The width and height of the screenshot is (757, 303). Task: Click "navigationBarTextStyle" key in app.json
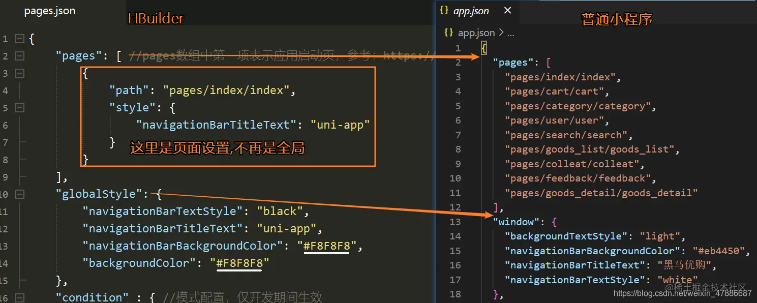click(575, 280)
